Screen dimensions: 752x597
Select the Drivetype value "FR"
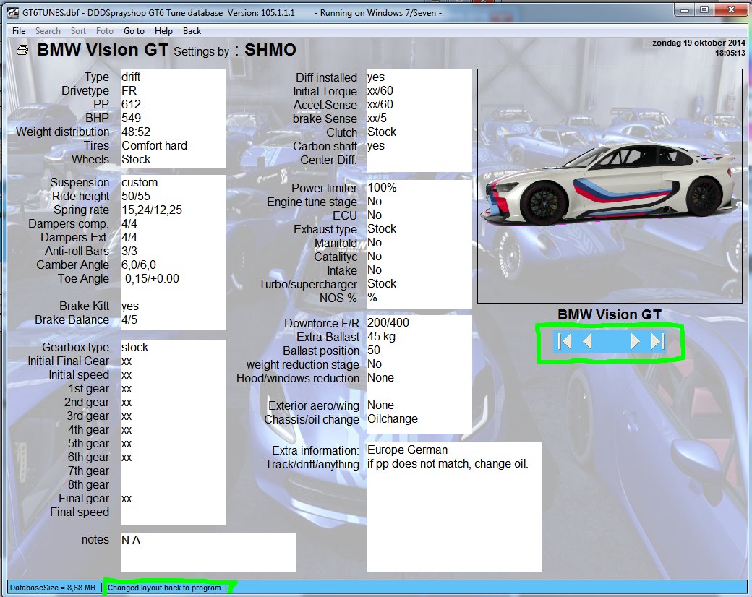pos(129,90)
